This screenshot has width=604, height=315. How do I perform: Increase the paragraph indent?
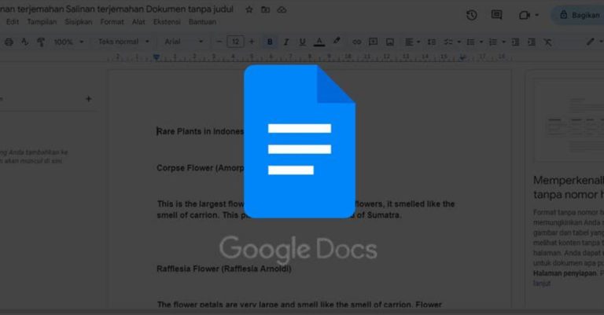(x=532, y=42)
